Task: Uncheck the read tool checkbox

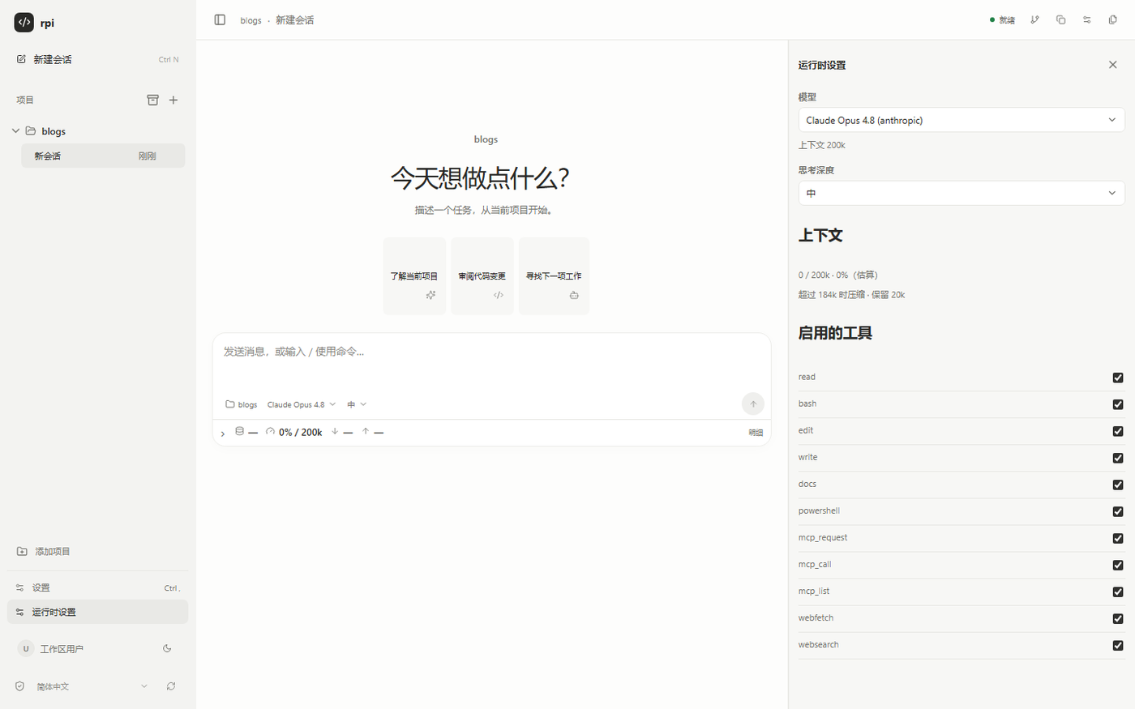Action: pos(1118,378)
